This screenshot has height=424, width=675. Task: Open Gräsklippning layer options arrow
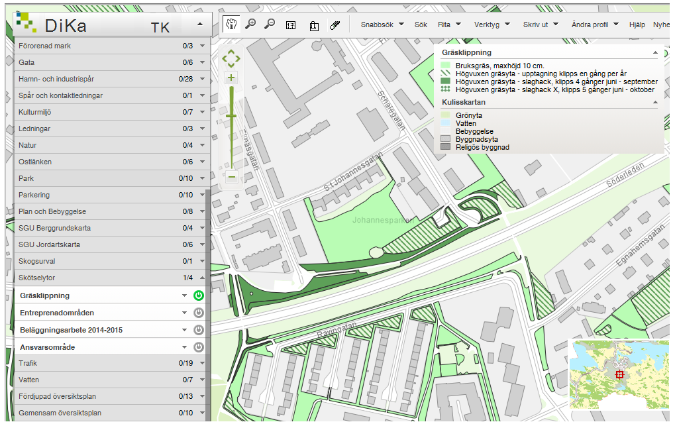click(x=184, y=295)
